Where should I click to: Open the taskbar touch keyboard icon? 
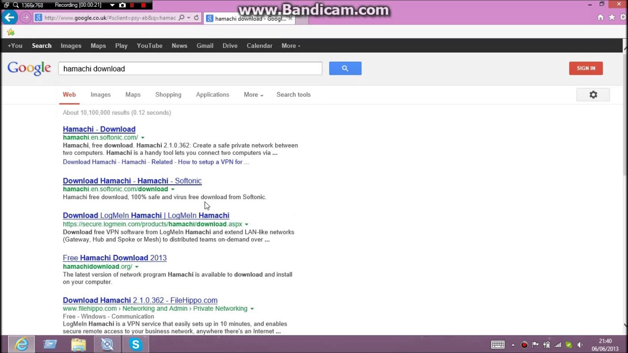click(x=497, y=345)
